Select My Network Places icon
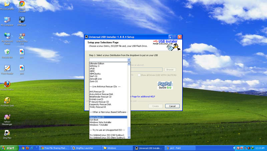Screen dimensions: 267x151 (7, 39)
